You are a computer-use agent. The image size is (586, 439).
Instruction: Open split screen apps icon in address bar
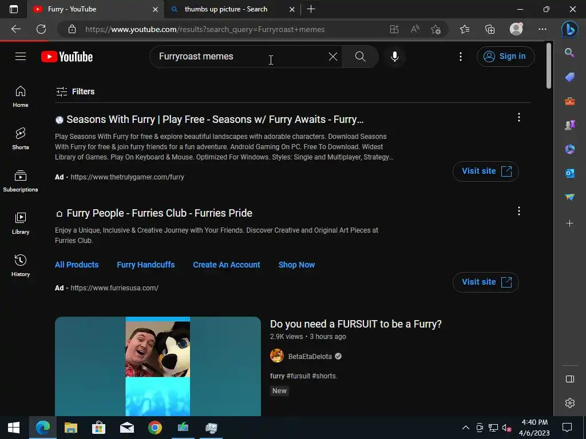pos(394,29)
